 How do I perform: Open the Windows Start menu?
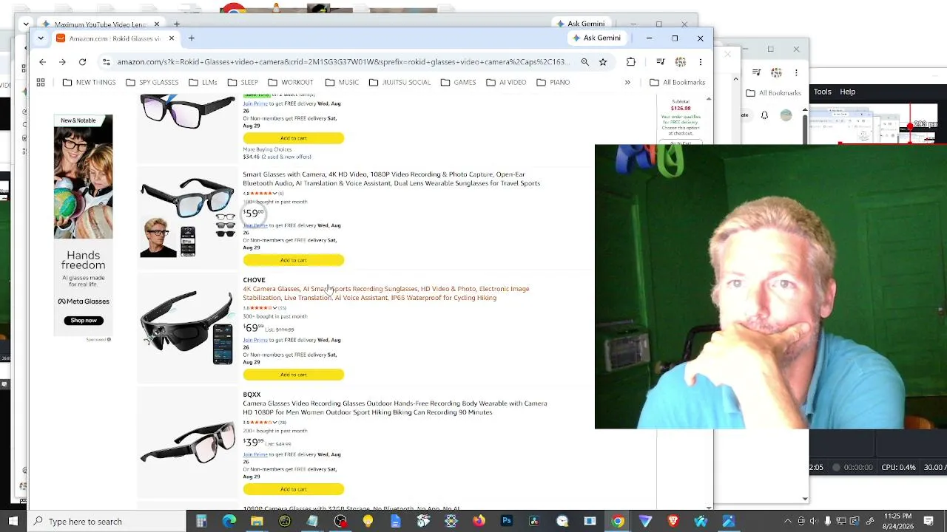(13, 522)
